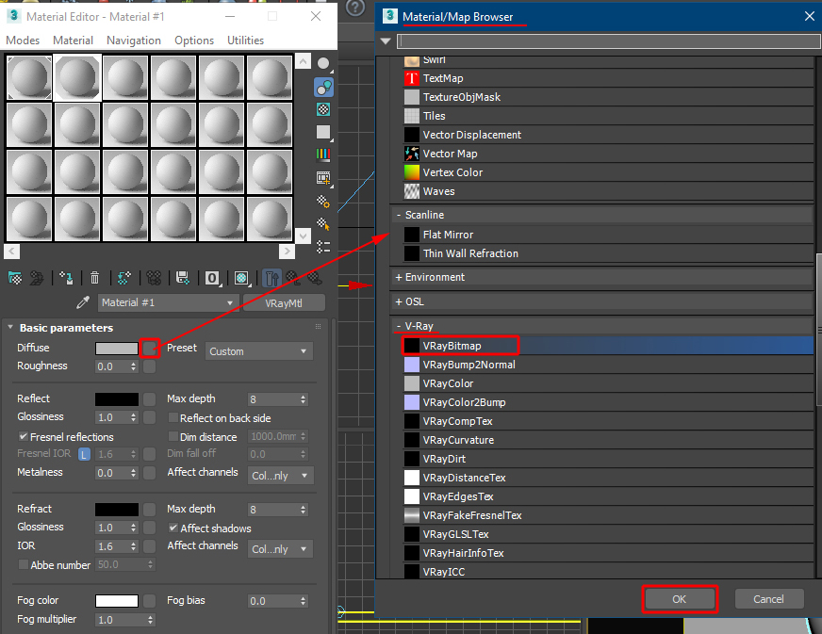The width and height of the screenshot is (822, 634).
Task: Click Cancel in Material/Map Browser
Action: point(768,599)
